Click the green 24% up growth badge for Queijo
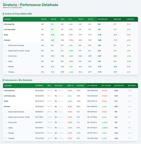The image size is (141, 144). click(x=70, y=101)
